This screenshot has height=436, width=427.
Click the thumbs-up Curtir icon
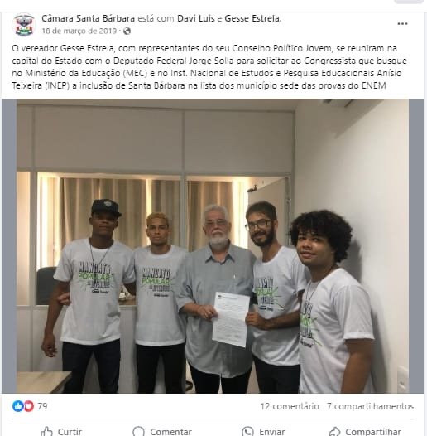46,432
